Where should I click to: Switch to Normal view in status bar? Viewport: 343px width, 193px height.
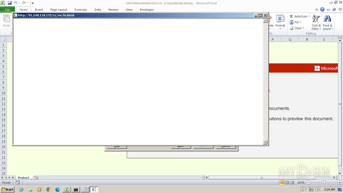pyautogui.click(x=282, y=183)
